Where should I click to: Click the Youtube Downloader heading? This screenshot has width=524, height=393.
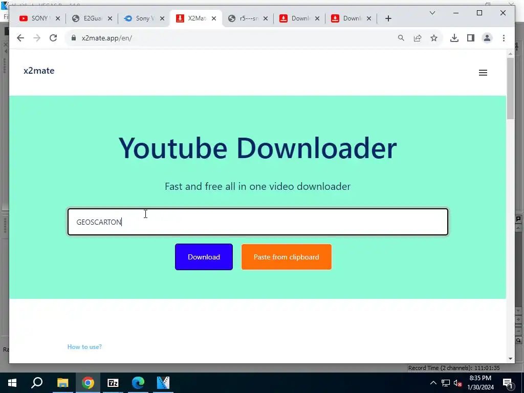point(258,148)
